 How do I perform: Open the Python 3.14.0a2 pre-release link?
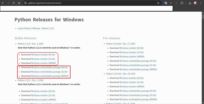tap(121, 74)
